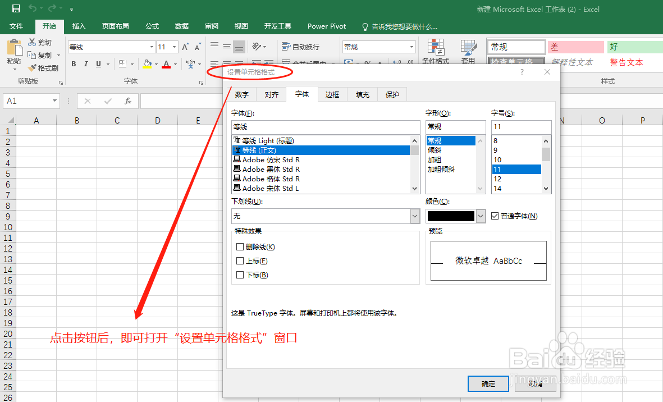This screenshot has height=402, width=663.
Task: Open the ribbon font name dropdown
Action: pos(152,47)
